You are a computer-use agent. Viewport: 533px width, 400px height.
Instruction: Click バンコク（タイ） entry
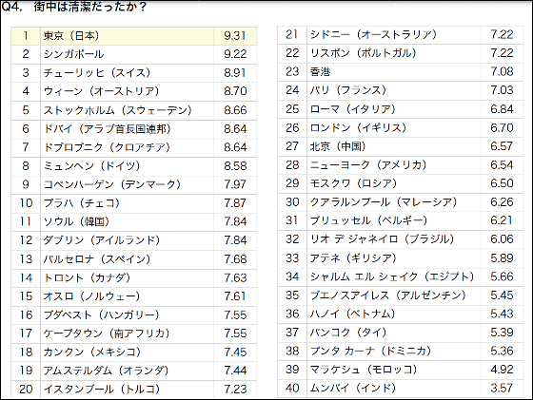tap(348, 333)
